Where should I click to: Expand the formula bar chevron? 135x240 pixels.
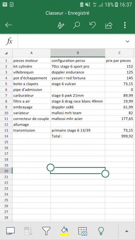tap(127, 41)
